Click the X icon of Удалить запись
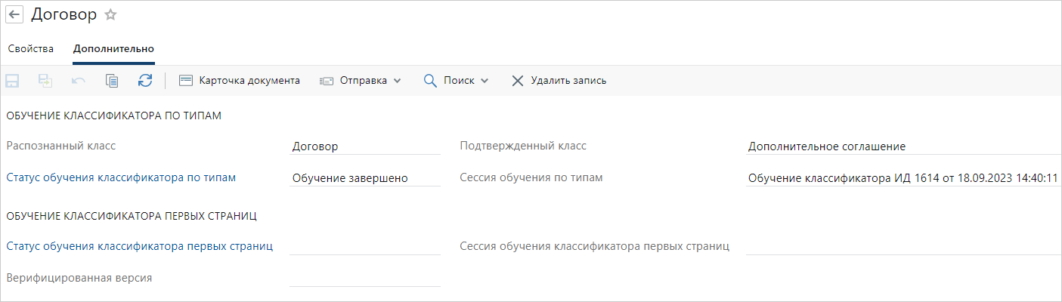 pos(518,81)
